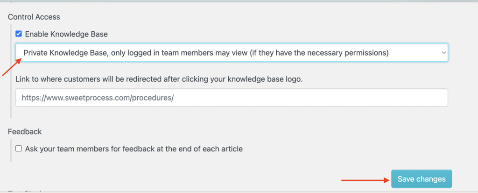The height and width of the screenshot is (193, 478).
Task: Click the 'Link to where customers will be redirected' text
Action: pyautogui.click(x=159, y=79)
